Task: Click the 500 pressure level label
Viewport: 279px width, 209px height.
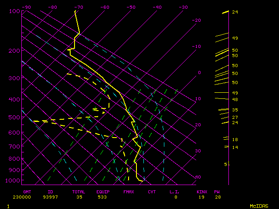Action: (x=14, y=117)
